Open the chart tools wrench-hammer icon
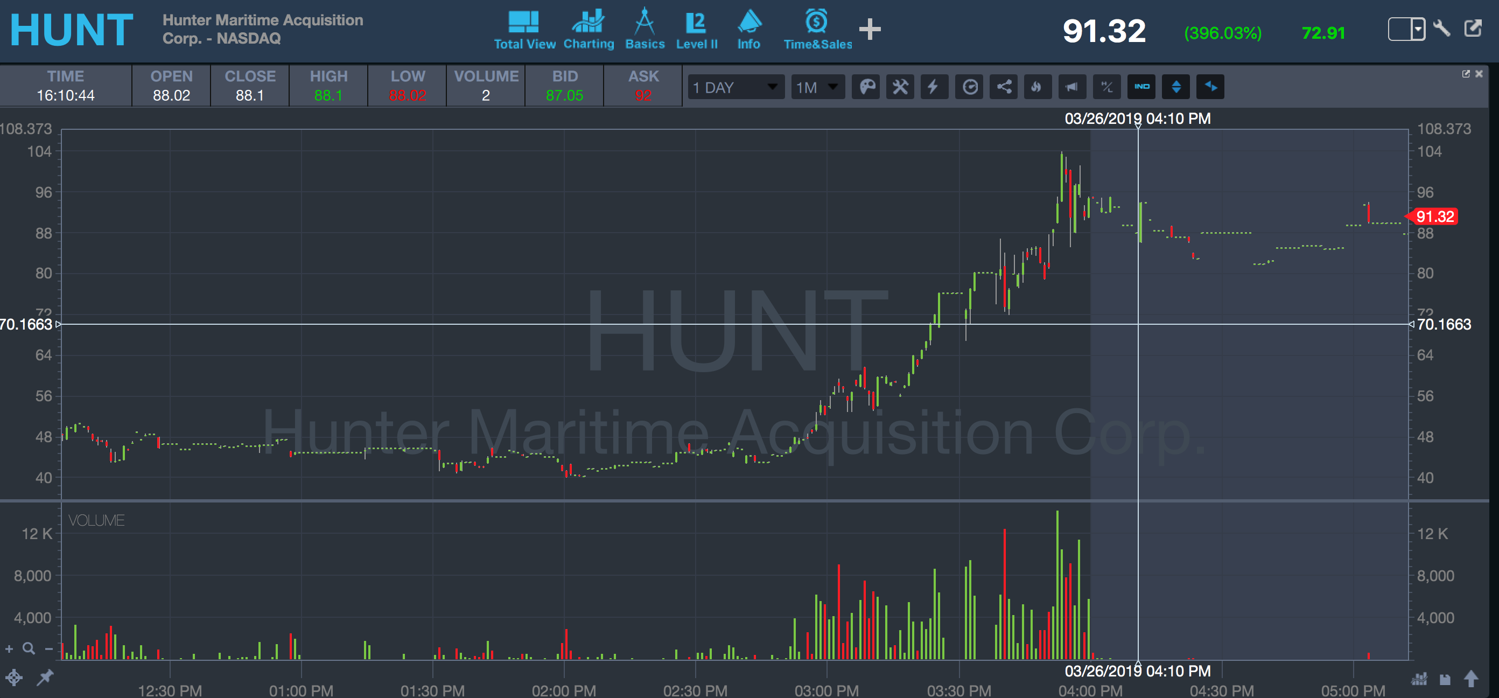This screenshot has height=698, width=1499. pyautogui.click(x=900, y=87)
